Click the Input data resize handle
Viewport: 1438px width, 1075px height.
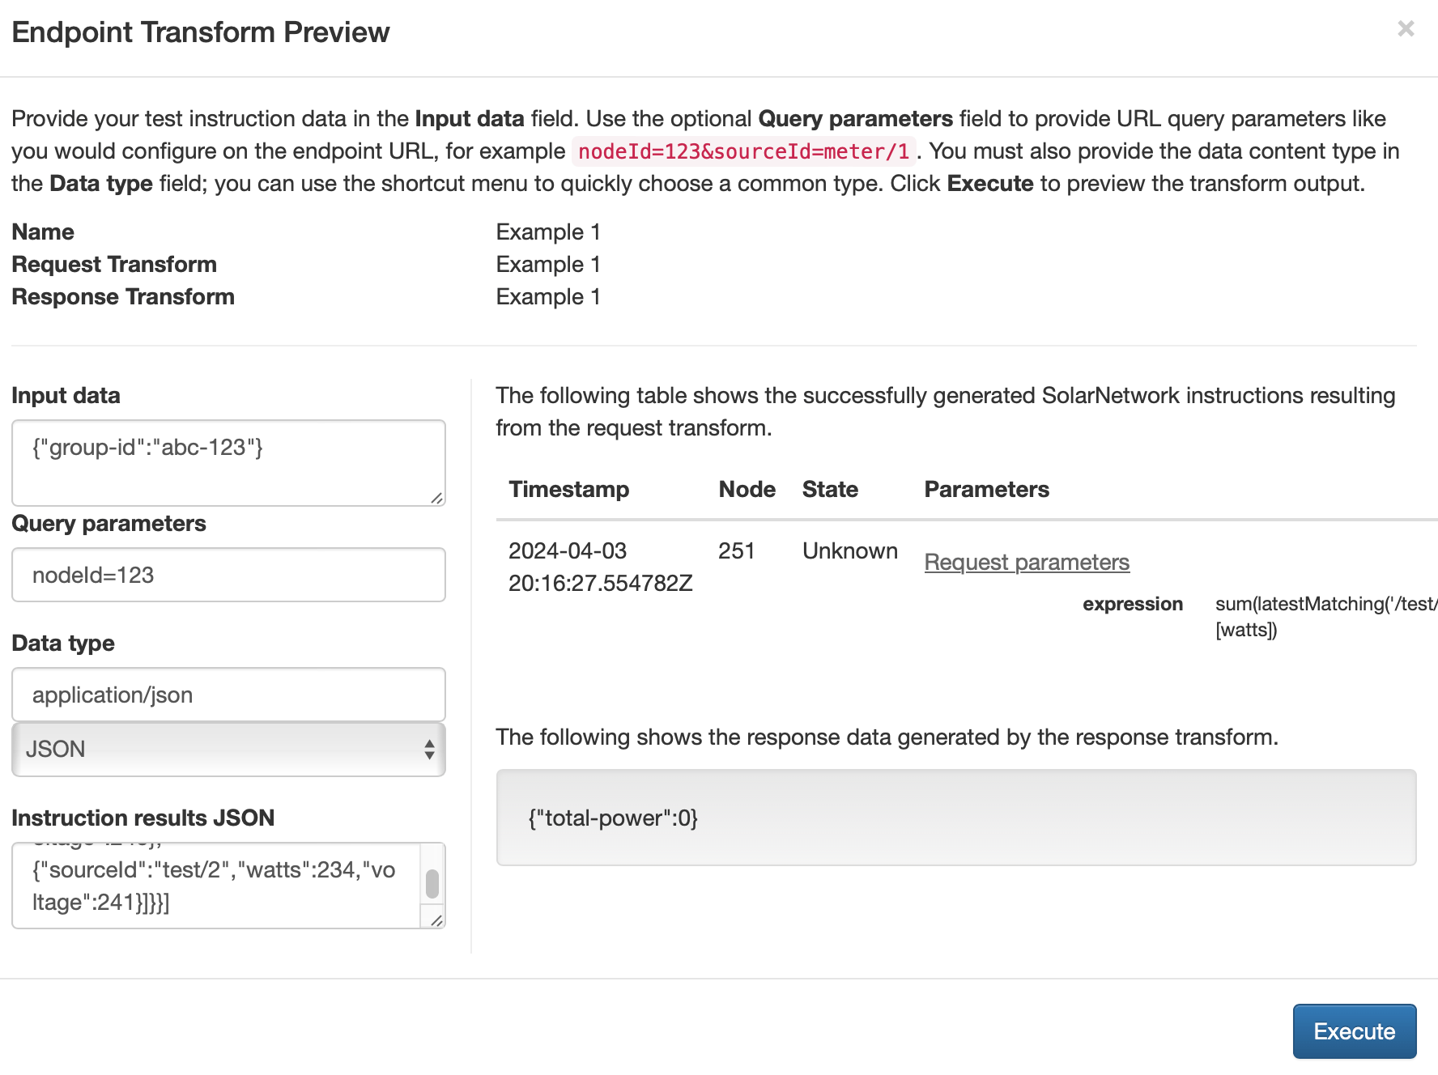tap(436, 498)
